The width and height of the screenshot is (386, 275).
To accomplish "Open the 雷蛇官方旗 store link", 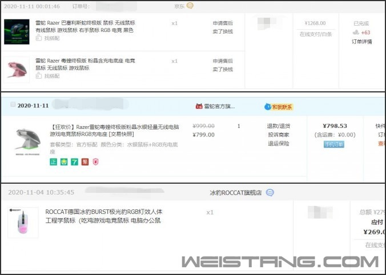I will (x=219, y=107).
